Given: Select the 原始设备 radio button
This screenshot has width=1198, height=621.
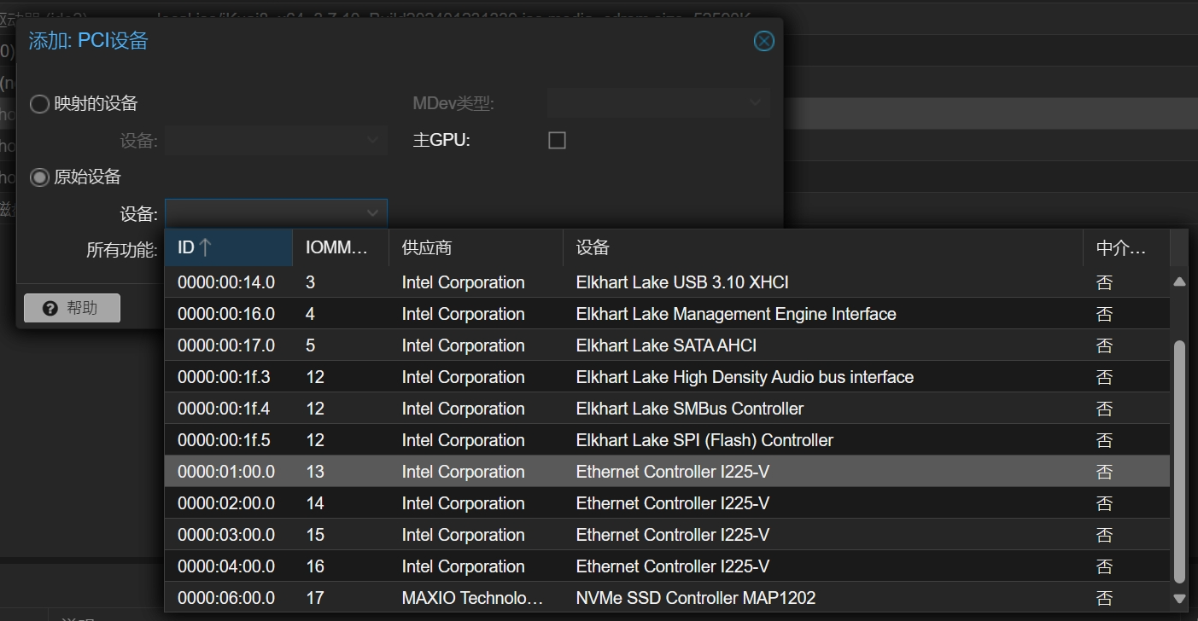Looking at the screenshot, I should (39, 177).
